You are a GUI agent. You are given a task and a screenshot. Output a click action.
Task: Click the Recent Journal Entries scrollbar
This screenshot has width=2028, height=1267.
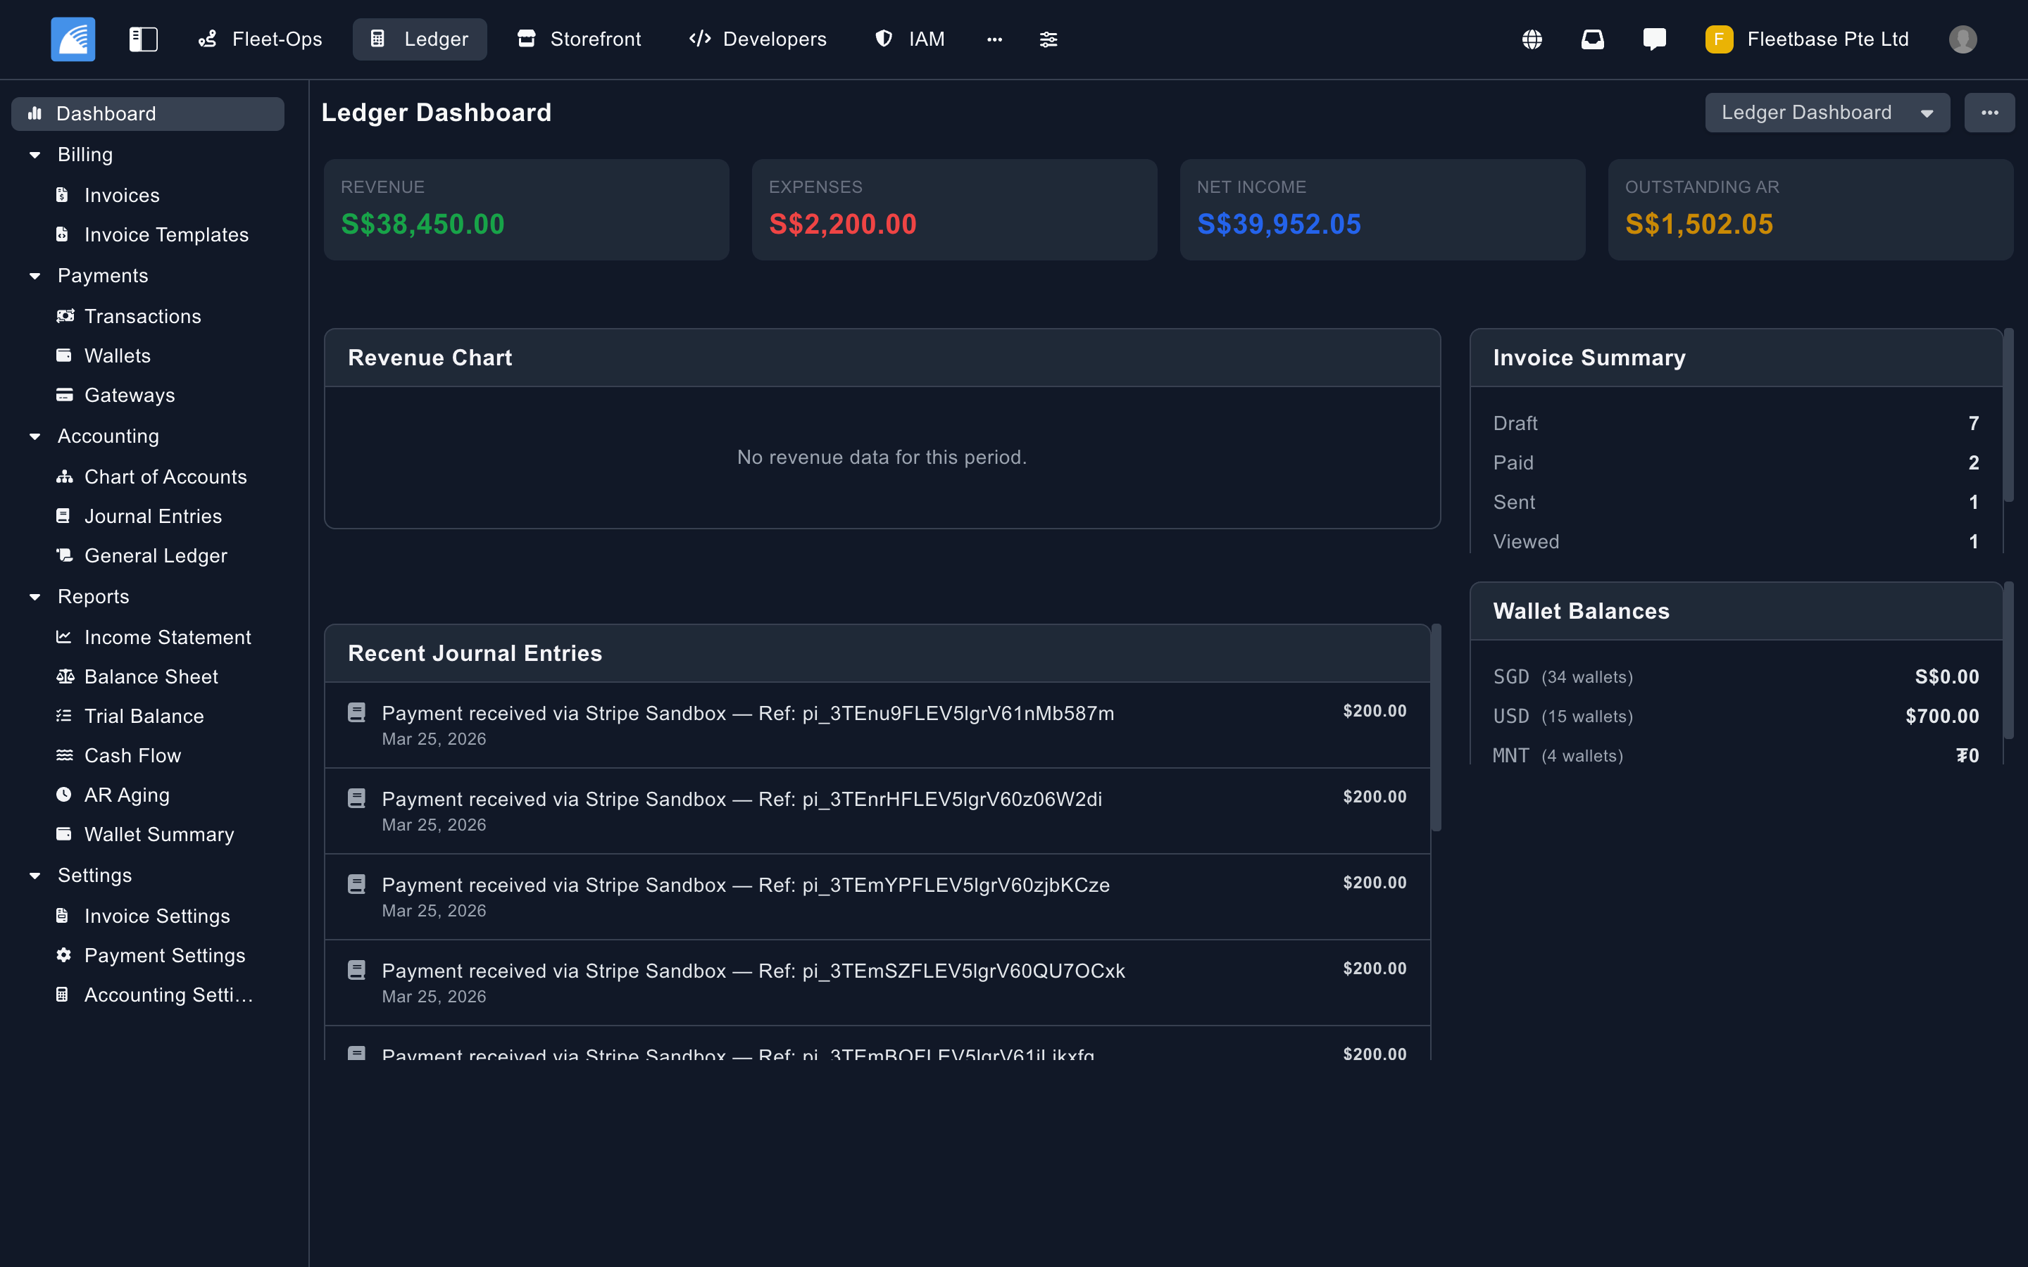(x=1436, y=727)
